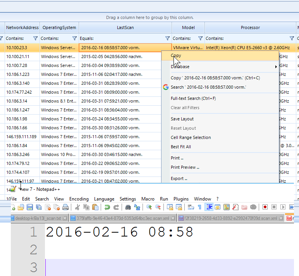Close the 375faffb-9e46...scan.xml tab
This screenshot has width=299, height=276.
[173, 218]
